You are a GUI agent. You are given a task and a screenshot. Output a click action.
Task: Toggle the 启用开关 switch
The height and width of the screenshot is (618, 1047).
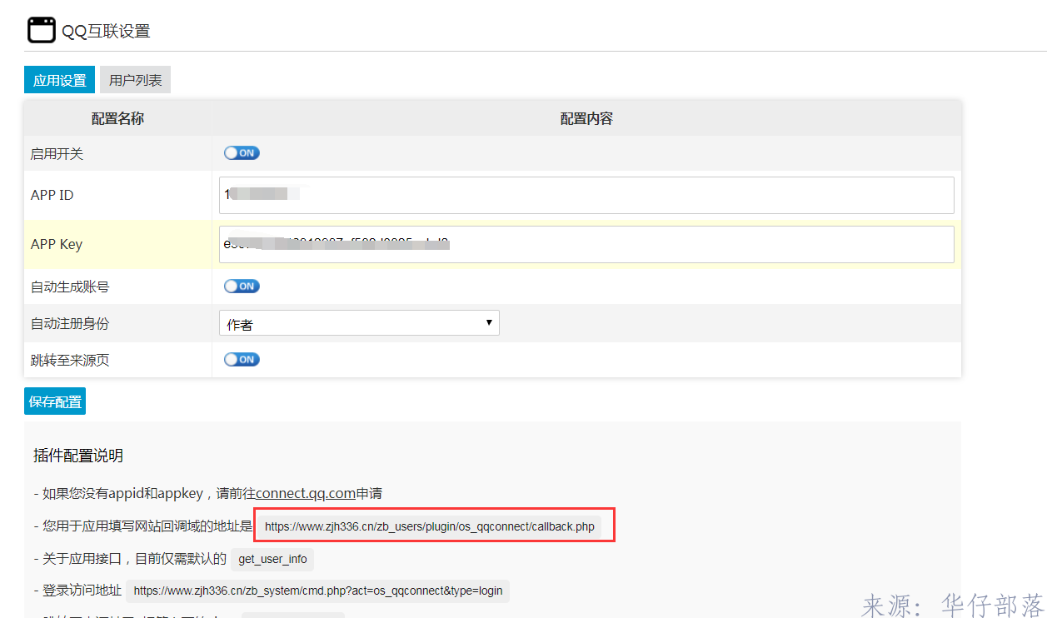click(x=242, y=153)
